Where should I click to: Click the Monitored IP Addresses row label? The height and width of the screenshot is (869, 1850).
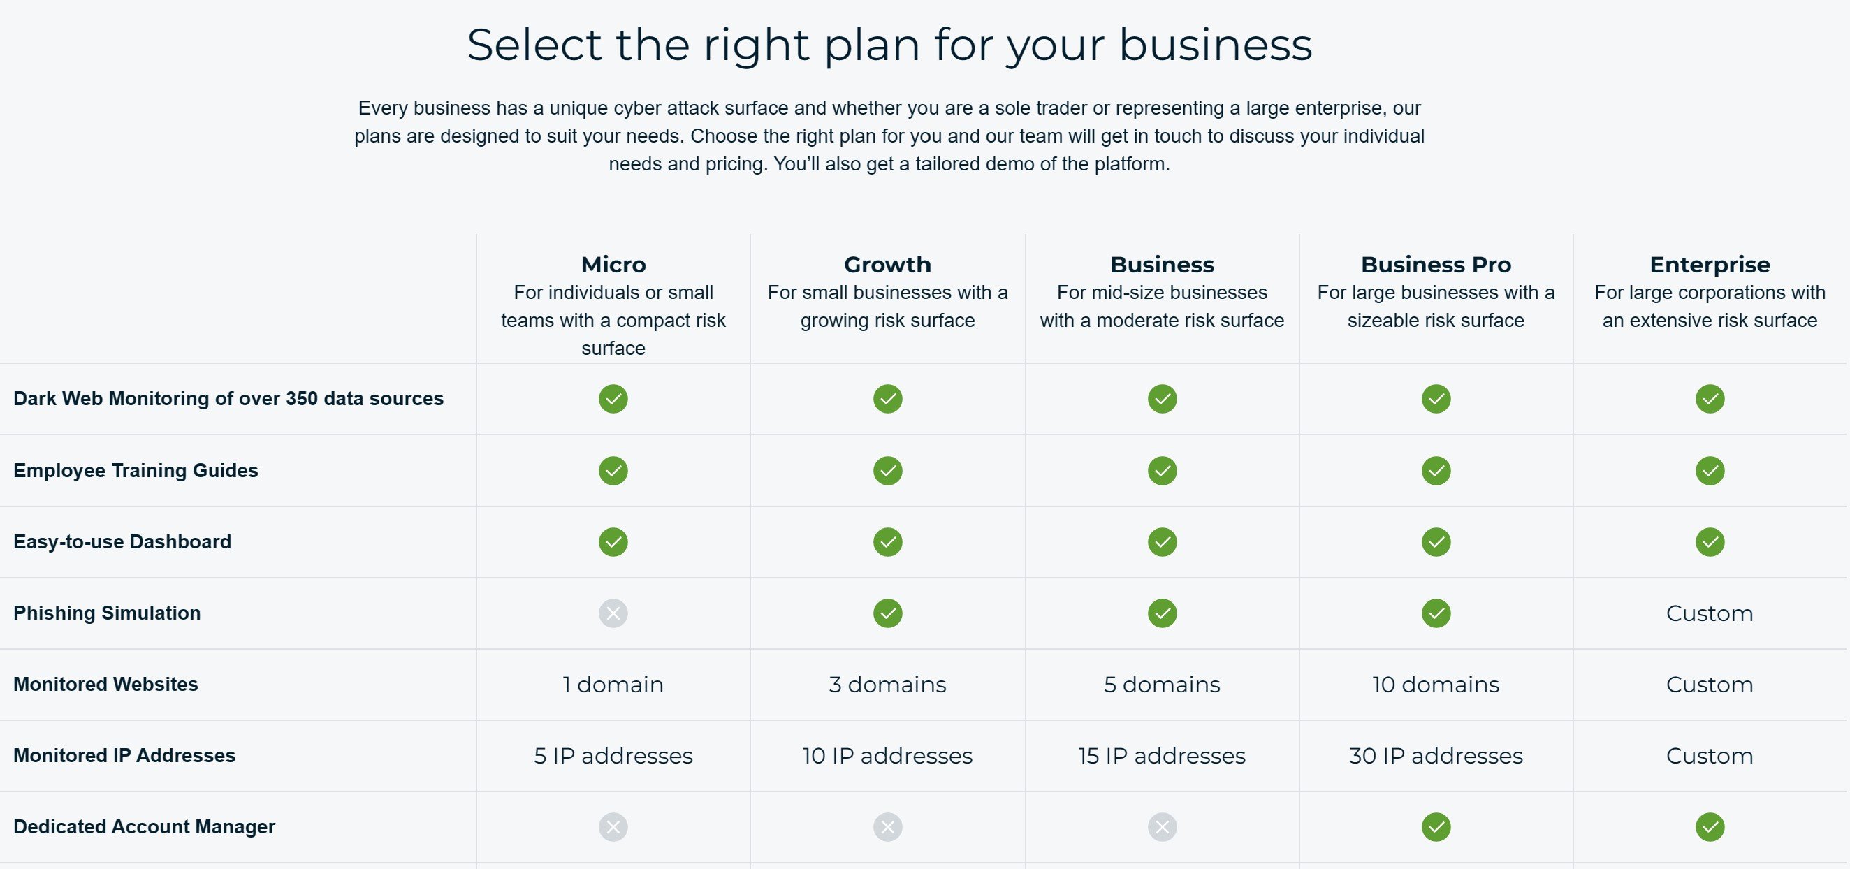(x=124, y=756)
